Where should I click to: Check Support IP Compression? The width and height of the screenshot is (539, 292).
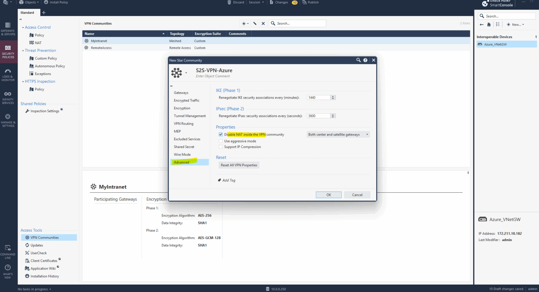pos(221,147)
